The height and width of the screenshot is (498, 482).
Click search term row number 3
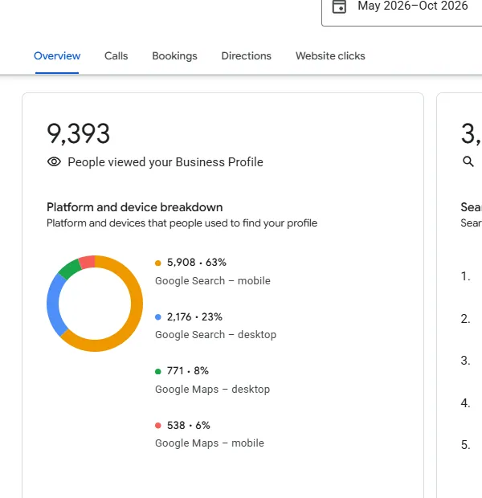(466, 361)
